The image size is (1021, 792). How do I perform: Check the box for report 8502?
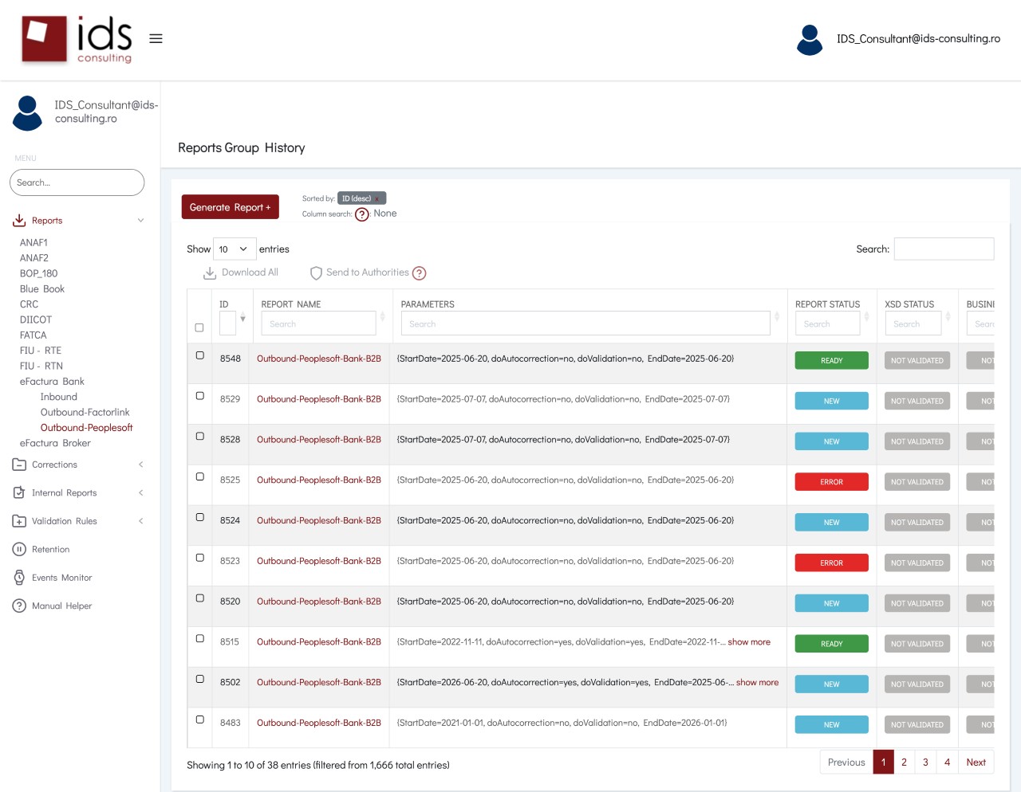200,679
